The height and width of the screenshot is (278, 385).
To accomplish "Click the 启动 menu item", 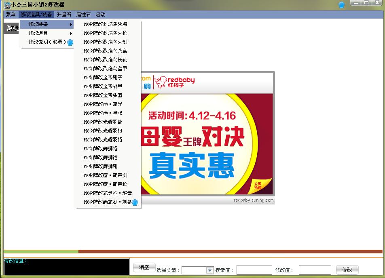I will [100, 15].
